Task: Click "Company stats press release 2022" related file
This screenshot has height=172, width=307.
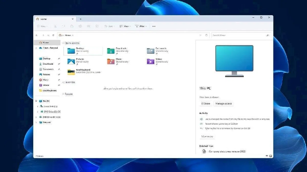Action: (x=227, y=151)
